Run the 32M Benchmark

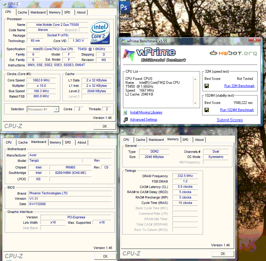coord(239,86)
